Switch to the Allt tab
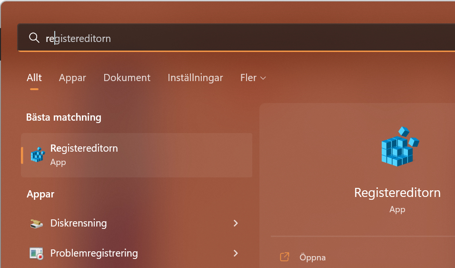Image resolution: width=455 pixels, height=268 pixels. [x=34, y=78]
